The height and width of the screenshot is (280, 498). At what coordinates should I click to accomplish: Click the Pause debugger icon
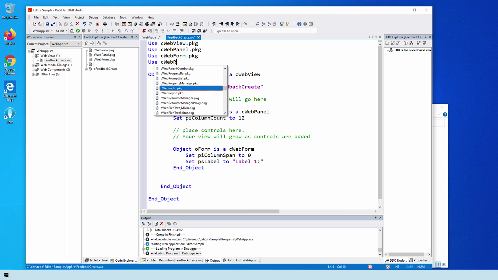click(84, 31)
